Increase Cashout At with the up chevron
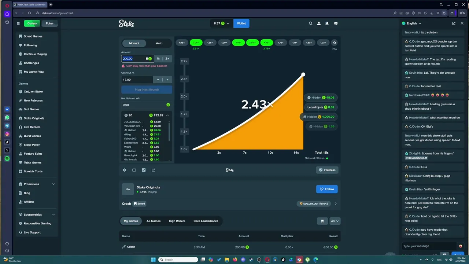The height and width of the screenshot is (264, 469). [167, 80]
